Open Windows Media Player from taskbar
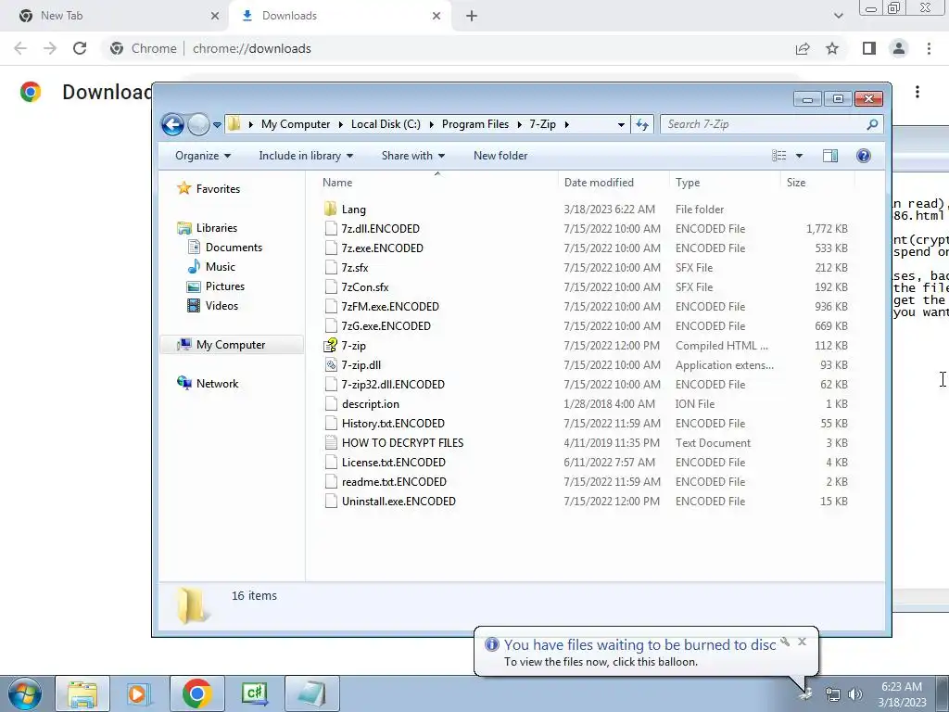Image resolution: width=949 pixels, height=712 pixels. pos(139,693)
